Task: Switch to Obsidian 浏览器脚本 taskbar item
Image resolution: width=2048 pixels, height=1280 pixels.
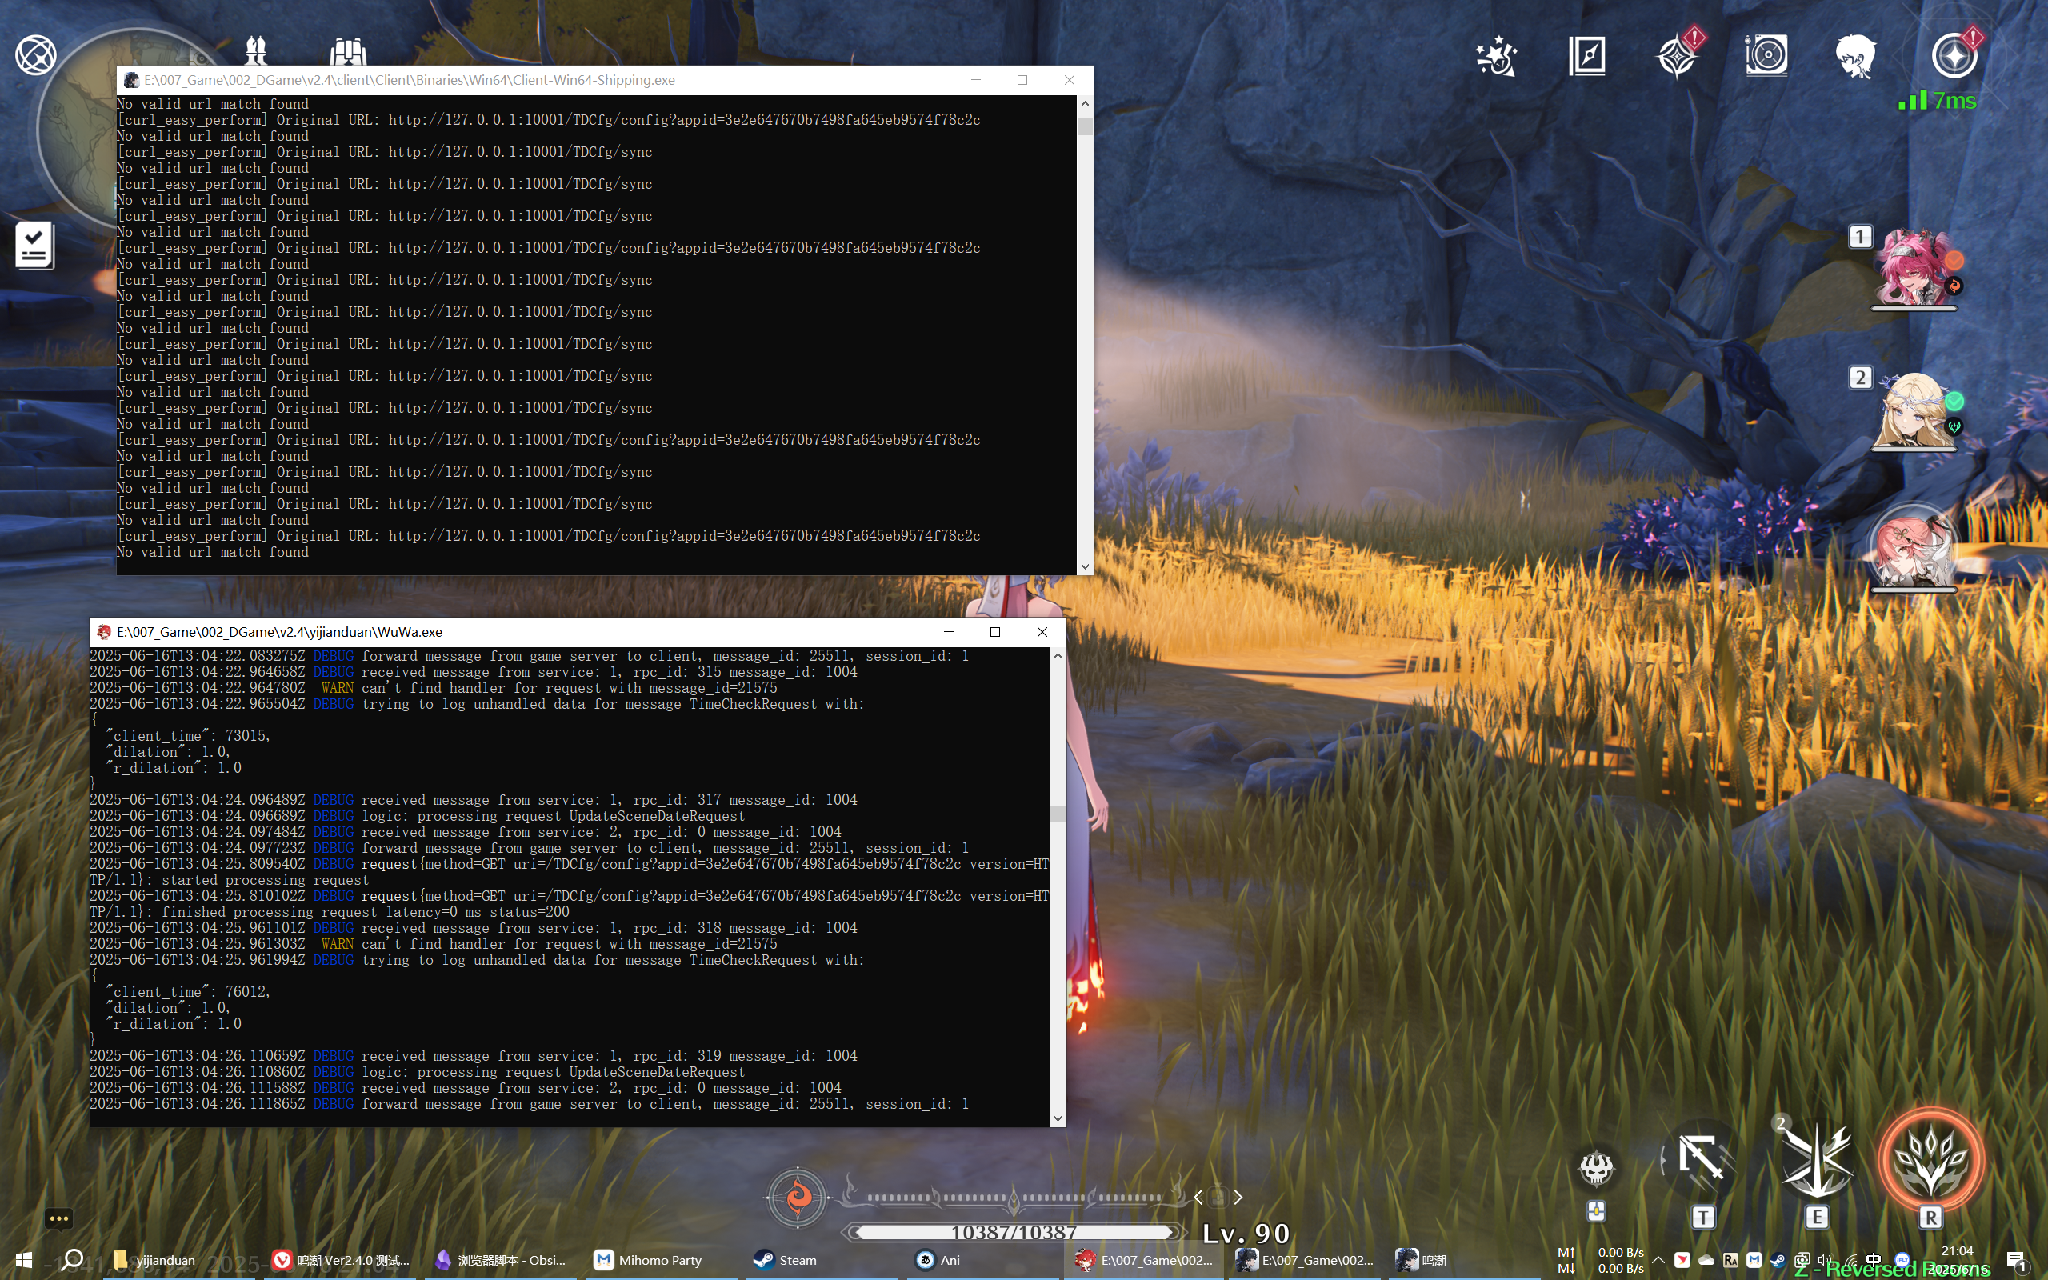Action: click(501, 1260)
